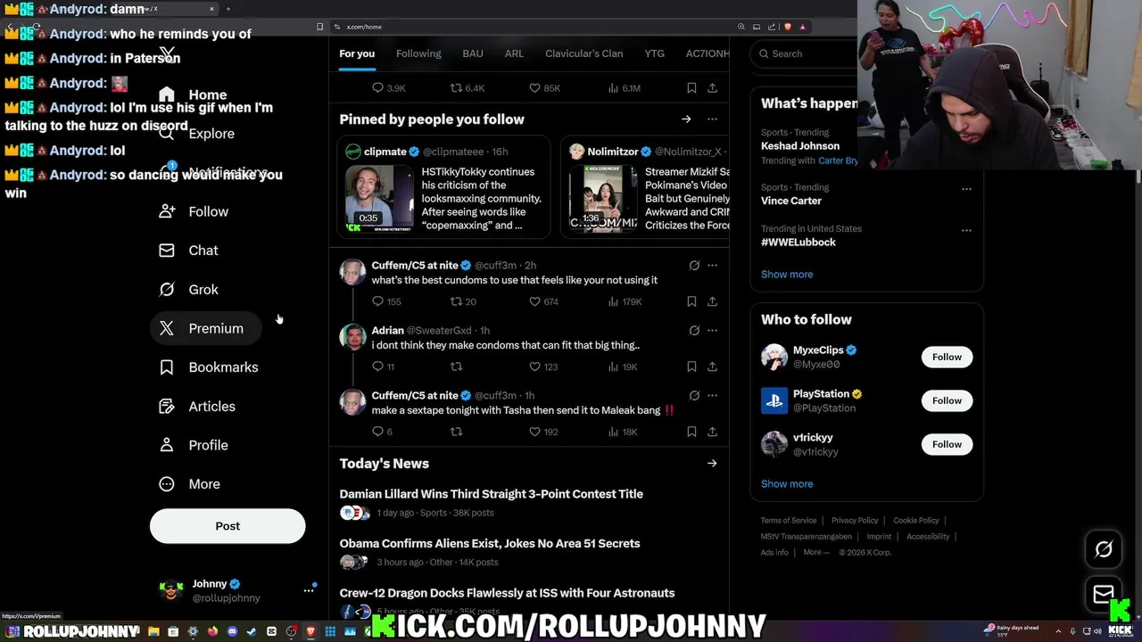
Task: Open the Keshad Johnson trending topic
Action: click(x=800, y=146)
